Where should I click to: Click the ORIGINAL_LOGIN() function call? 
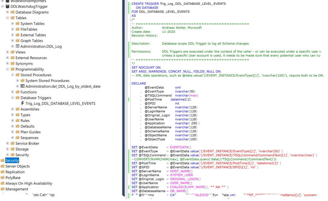[185, 179]
